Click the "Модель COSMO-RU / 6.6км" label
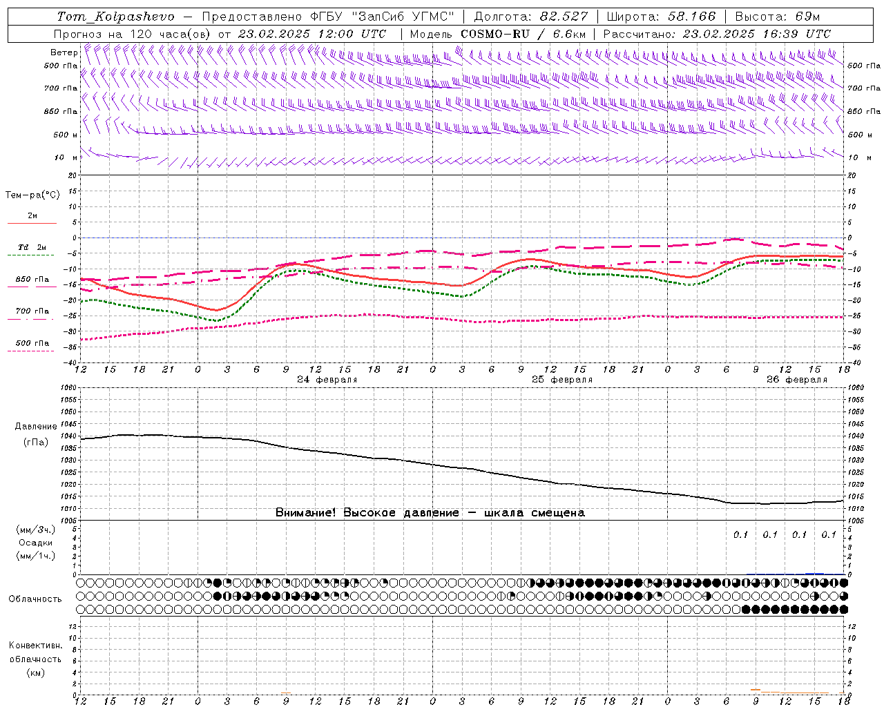 [x=498, y=34]
